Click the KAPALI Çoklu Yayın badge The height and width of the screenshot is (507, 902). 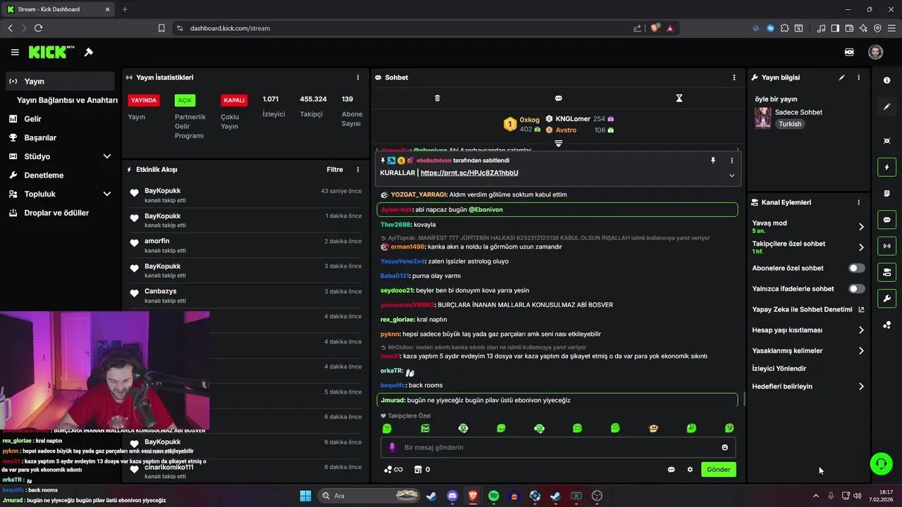(x=234, y=100)
